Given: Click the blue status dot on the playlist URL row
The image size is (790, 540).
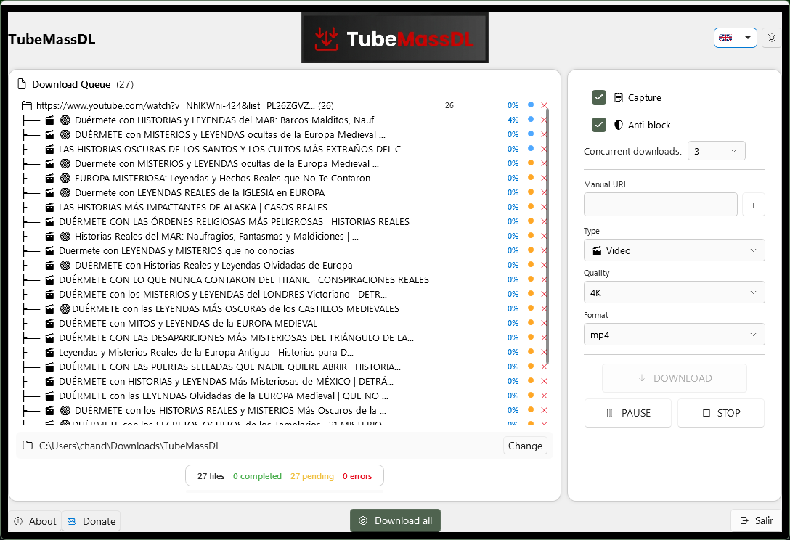Looking at the screenshot, I should (531, 105).
